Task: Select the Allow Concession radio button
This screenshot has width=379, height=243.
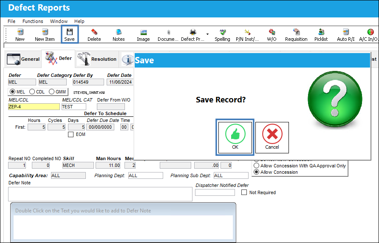Action: pos(256,172)
